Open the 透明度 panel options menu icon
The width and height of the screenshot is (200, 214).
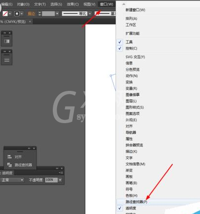coord(62,173)
